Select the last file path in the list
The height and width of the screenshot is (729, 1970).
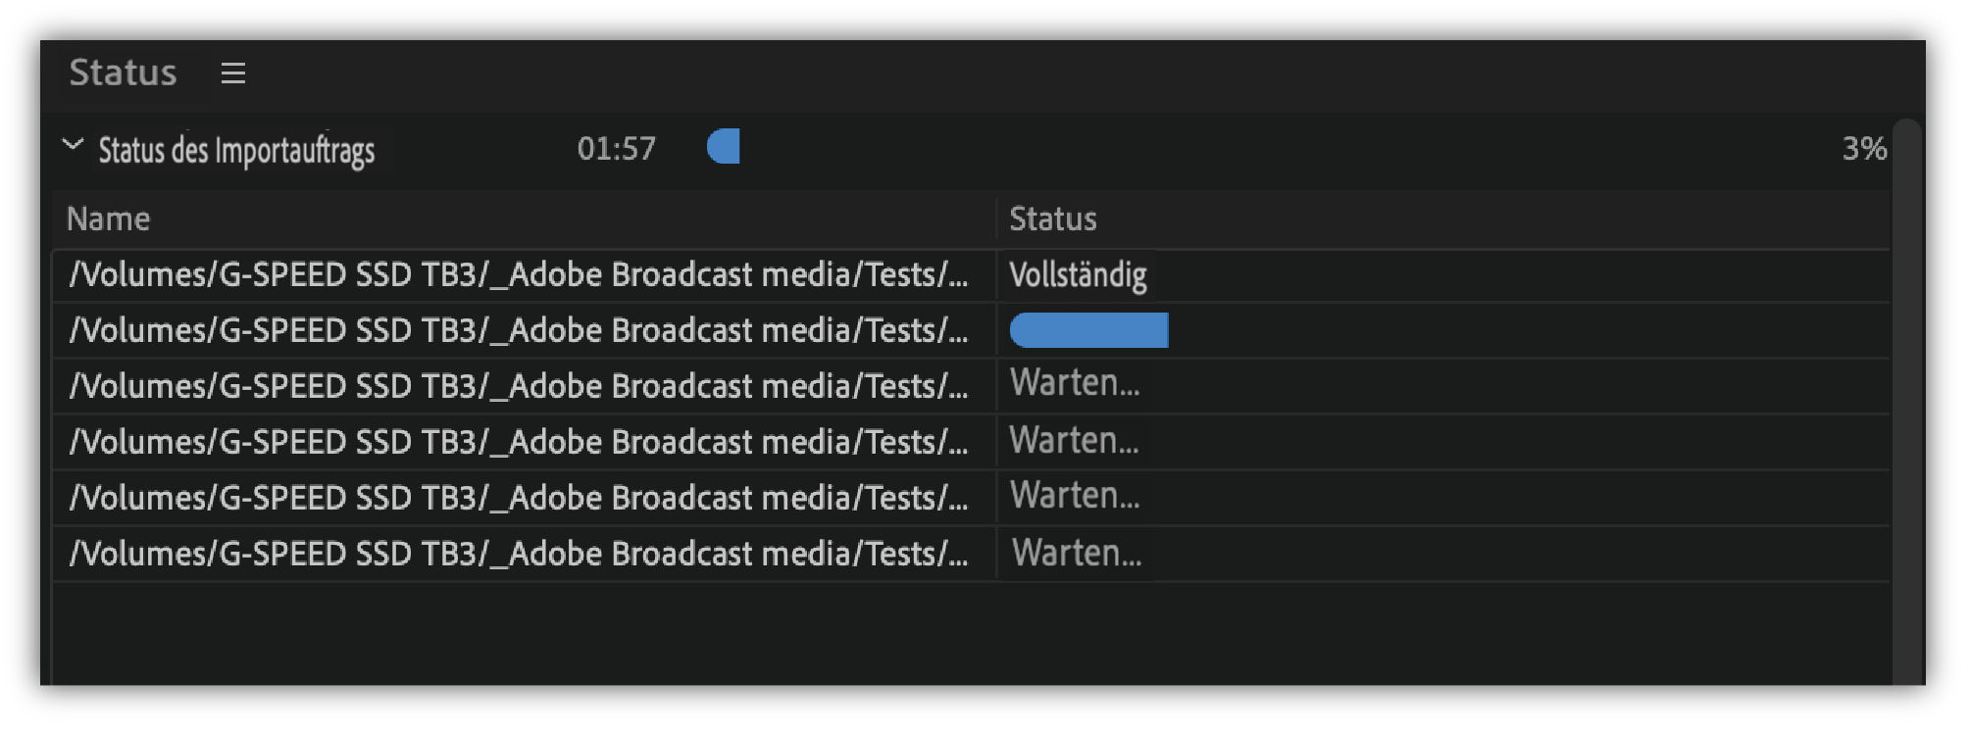[x=519, y=555]
